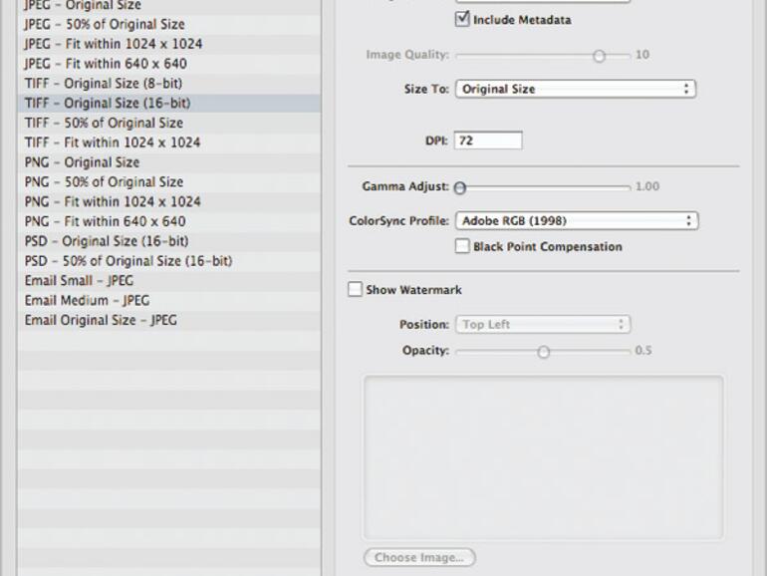The height and width of the screenshot is (576, 767).
Task: Select 'TIFF – Fit within 1024 x 1024' preset
Action: (x=169, y=143)
